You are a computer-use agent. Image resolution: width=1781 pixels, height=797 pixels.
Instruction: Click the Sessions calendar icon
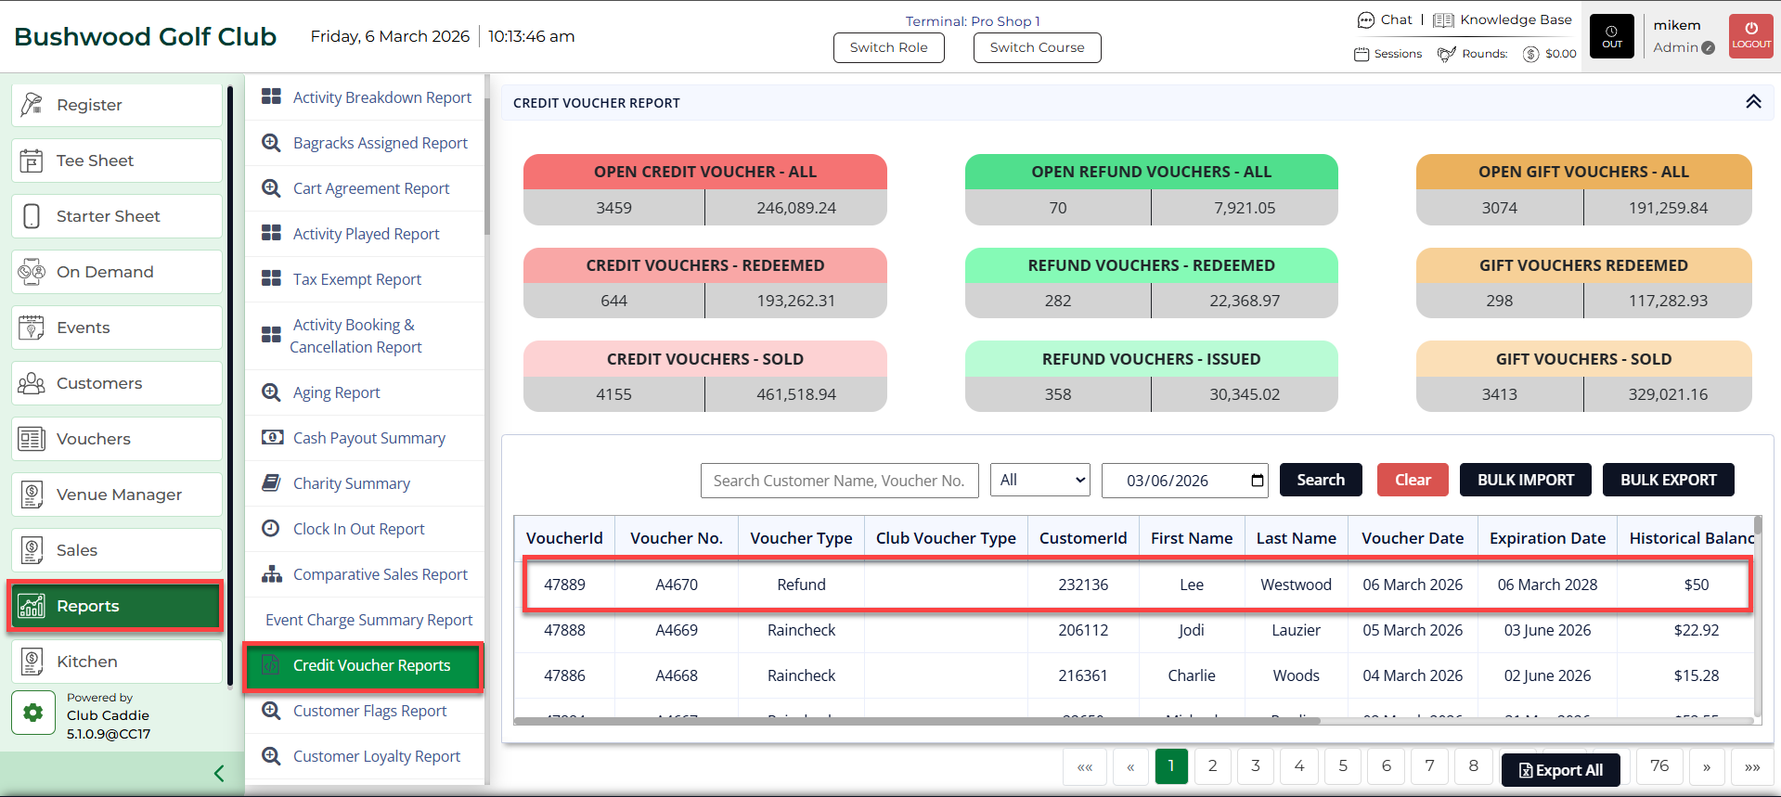point(1362,54)
